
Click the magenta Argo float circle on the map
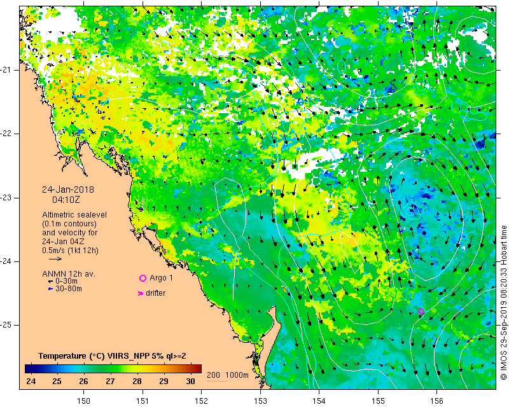tap(421, 311)
